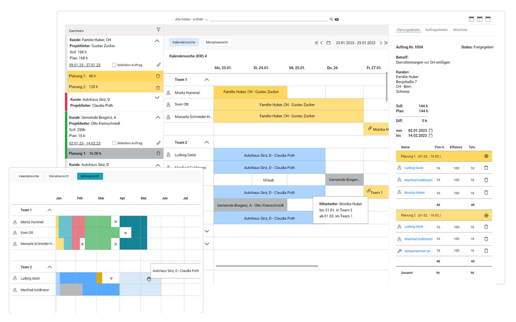The height and width of the screenshot is (322, 516).
Task: Collapse Team 2 in the year view
Action: click(50, 267)
